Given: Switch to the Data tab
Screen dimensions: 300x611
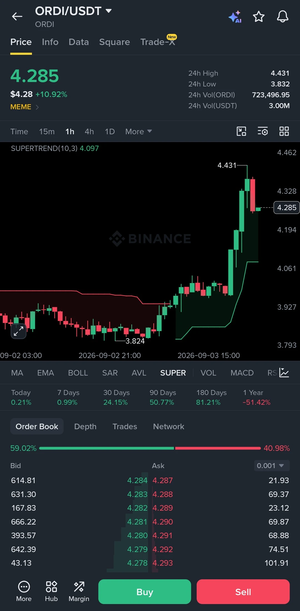Looking at the screenshot, I should point(79,42).
